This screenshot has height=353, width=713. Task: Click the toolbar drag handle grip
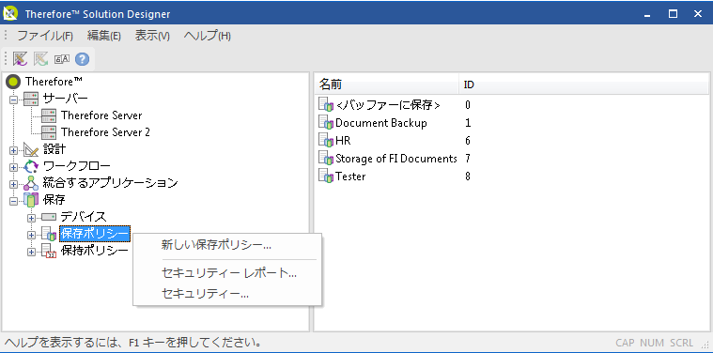[6, 58]
